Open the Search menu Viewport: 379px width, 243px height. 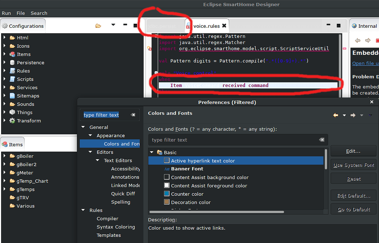coord(38,13)
